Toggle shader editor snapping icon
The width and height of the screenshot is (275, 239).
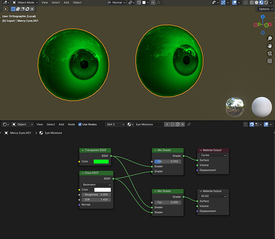[x=252, y=124]
